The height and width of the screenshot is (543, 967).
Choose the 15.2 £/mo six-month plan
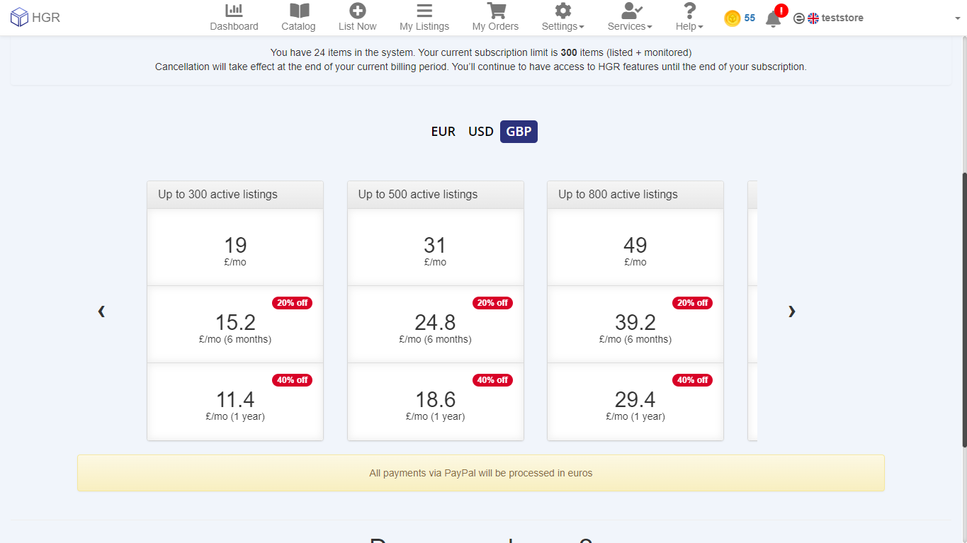[x=235, y=324]
